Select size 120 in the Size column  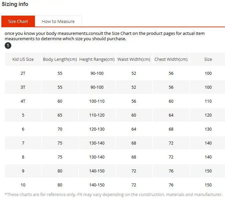(x=208, y=115)
